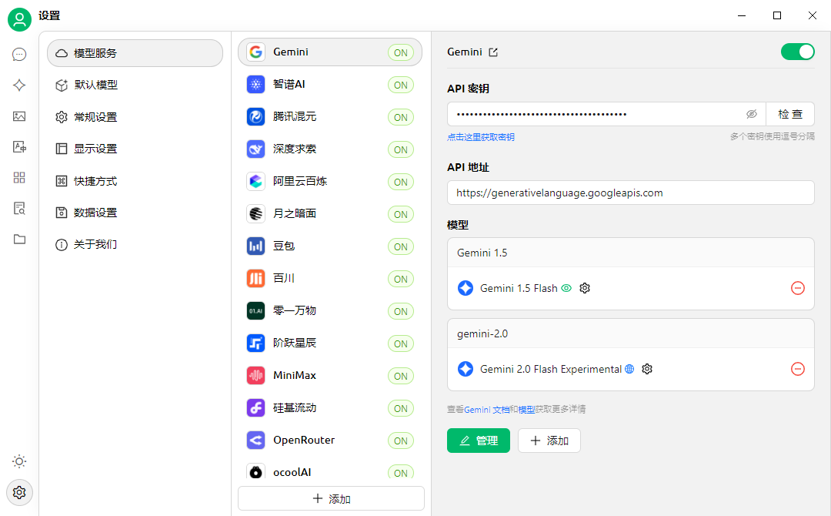This screenshot has height=516, width=831.
Task: Open the translate sidebar icon
Action: pos(19,147)
